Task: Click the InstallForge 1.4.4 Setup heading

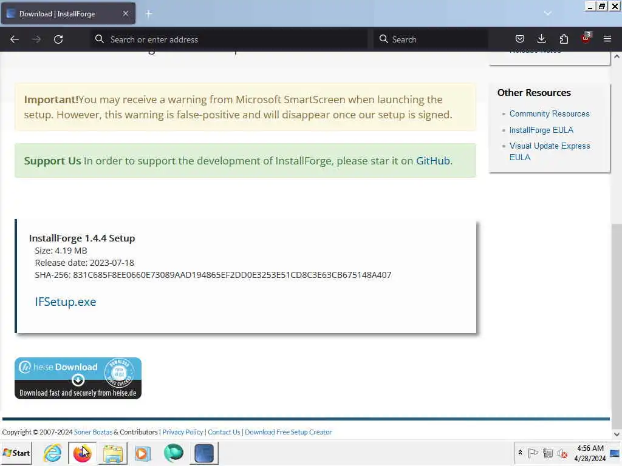Action: point(82,238)
